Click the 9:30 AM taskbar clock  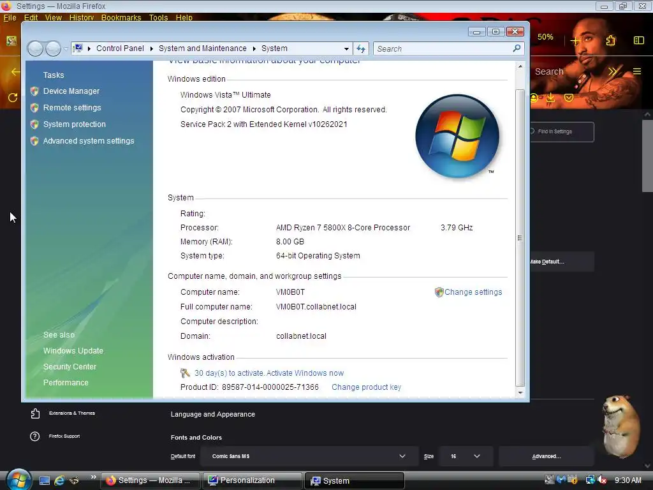click(x=628, y=480)
